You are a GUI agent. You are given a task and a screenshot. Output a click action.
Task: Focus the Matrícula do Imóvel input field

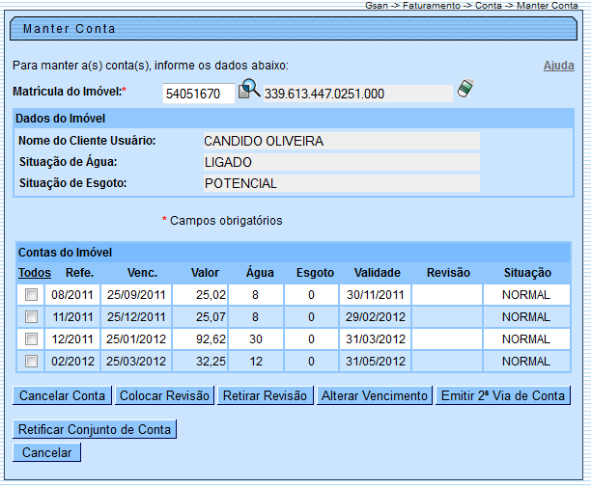coord(198,94)
